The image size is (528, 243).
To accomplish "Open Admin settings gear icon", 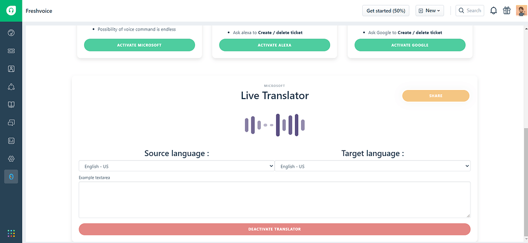I will coord(11,159).
